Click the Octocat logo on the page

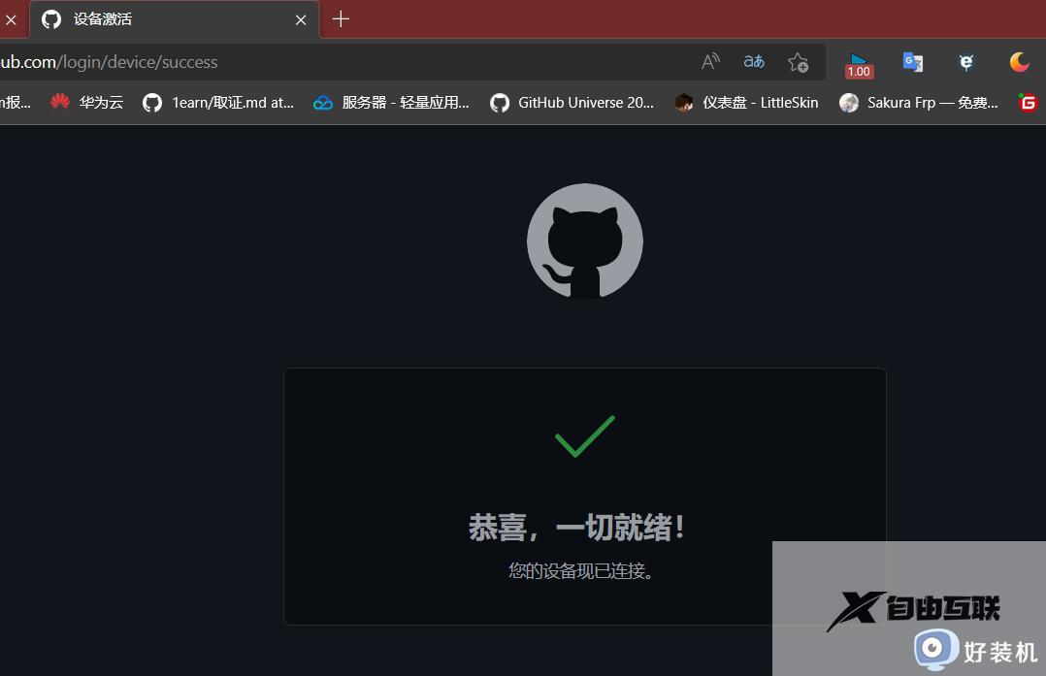coord(584,241)
